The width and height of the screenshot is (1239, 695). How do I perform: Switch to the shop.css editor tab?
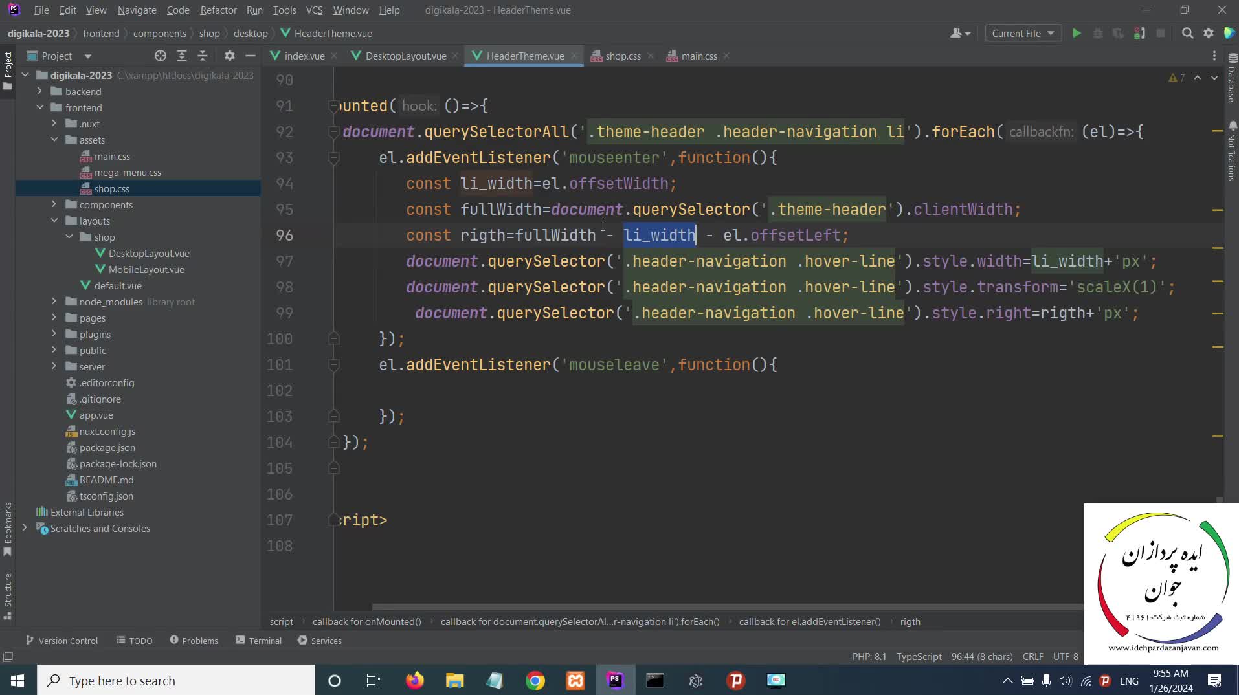click(622, 56)
